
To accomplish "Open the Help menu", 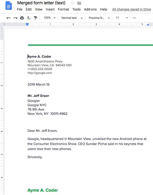I will [104, 9].
